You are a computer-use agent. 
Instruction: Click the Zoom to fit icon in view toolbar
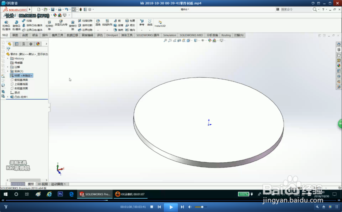pyautogui.click(x=165, y=40)
